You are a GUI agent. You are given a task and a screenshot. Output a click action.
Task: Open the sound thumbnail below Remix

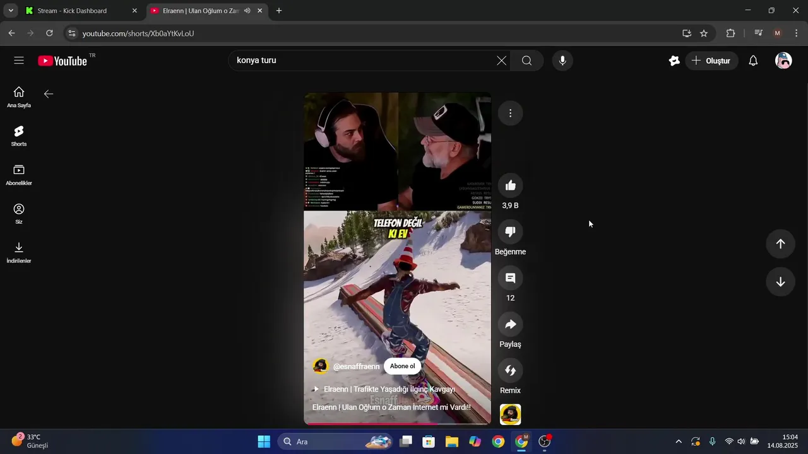pyautogui.click(x=510, y=414)
